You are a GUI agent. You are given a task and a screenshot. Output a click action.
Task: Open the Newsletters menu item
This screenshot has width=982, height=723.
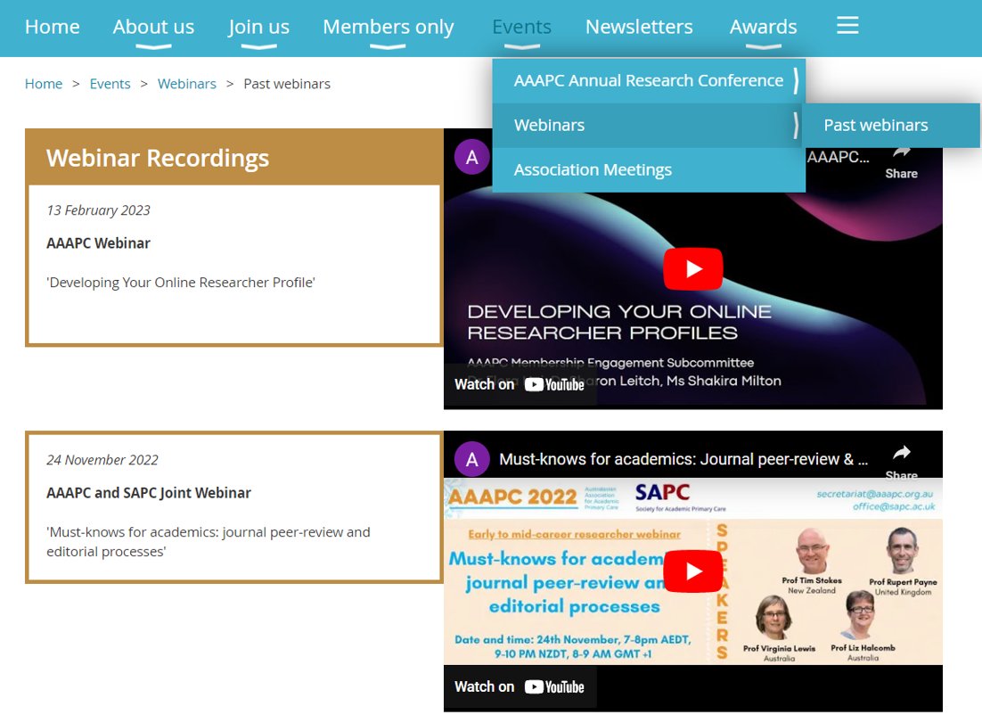(x=638, y=26)
